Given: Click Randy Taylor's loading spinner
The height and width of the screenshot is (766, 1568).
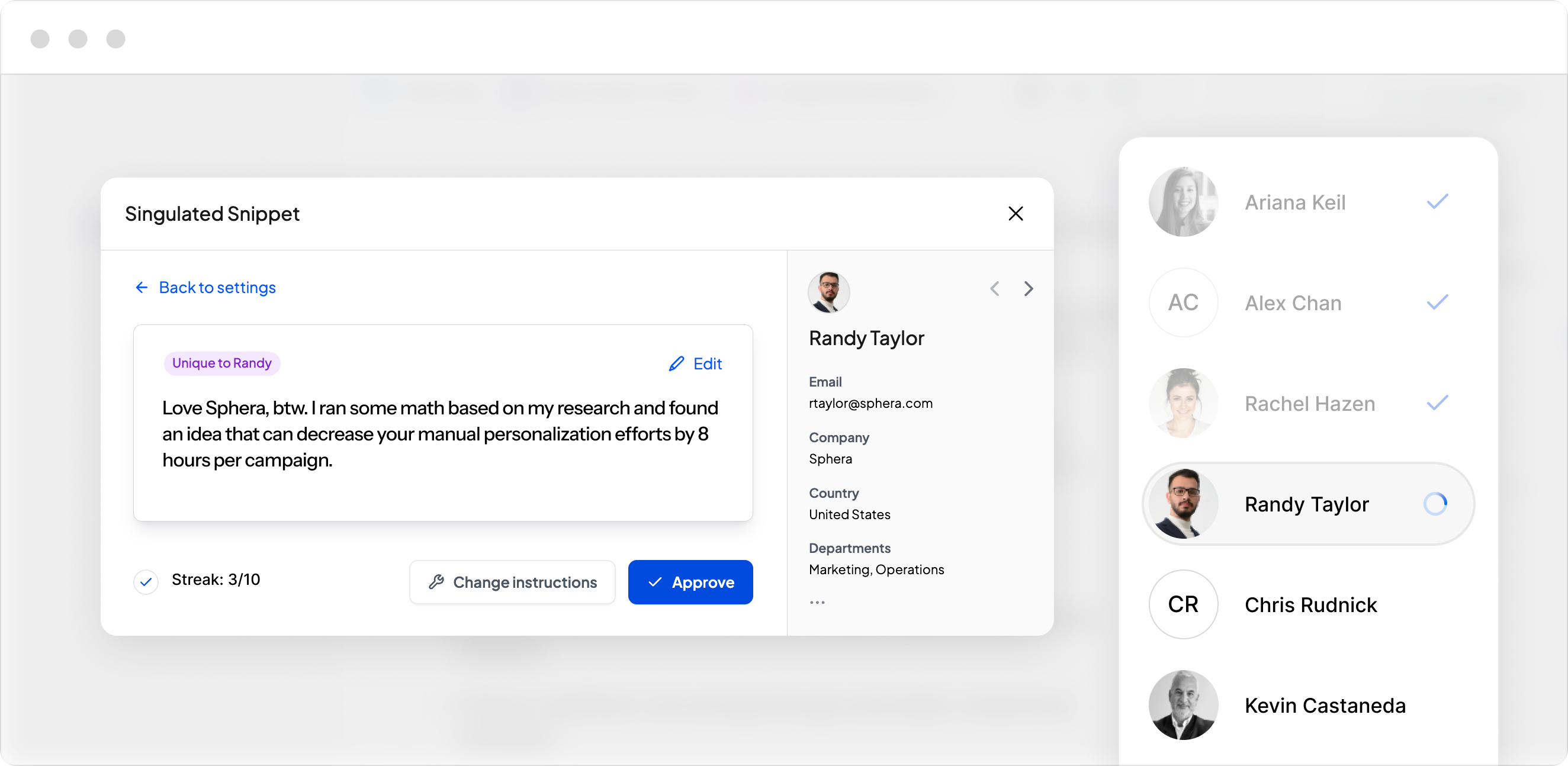Looking at the screenshot, I should pos(1435,504).
